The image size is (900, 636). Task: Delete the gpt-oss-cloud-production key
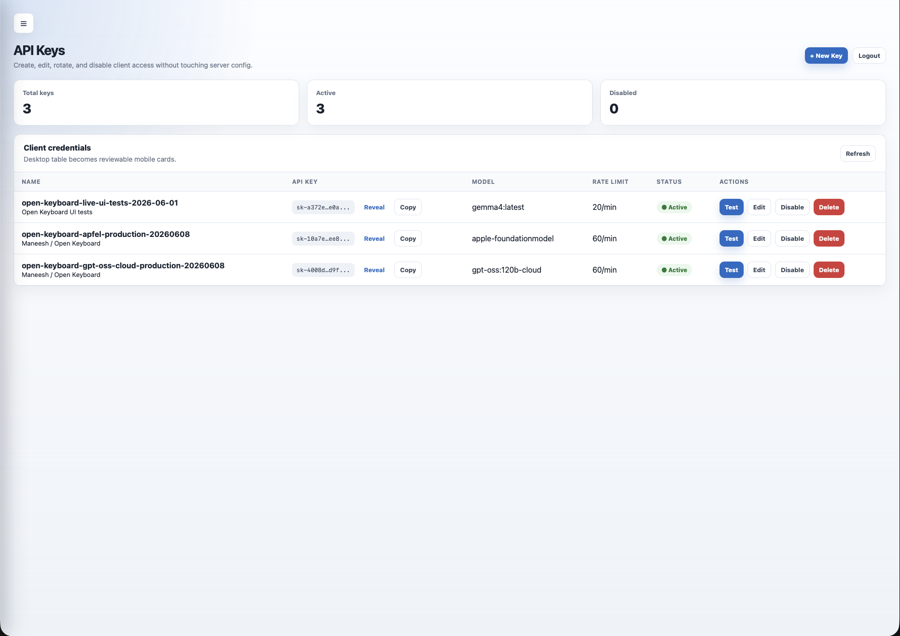829,270
